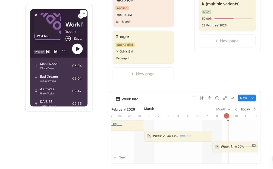Click Microsoft card ¥9M–¥14M value
The width and height of the screenshot is (273, 169).
124,15
